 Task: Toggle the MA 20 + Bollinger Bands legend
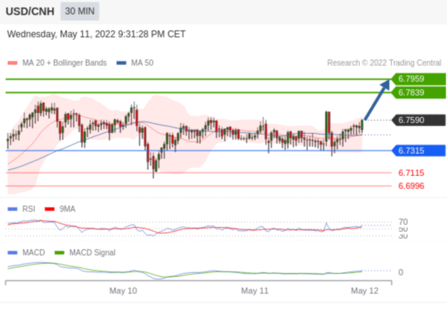57,63
